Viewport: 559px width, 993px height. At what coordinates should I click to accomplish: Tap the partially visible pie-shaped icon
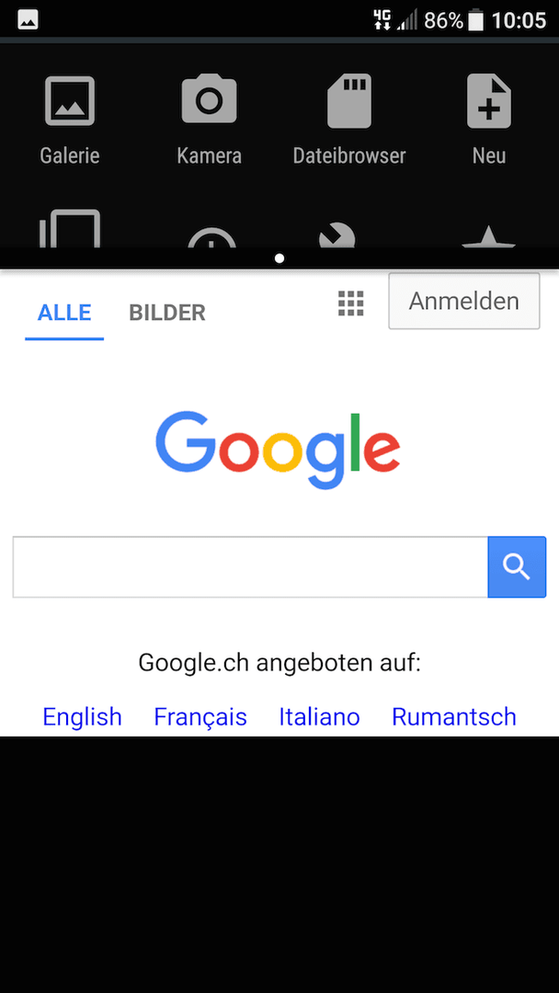[337, 234]
